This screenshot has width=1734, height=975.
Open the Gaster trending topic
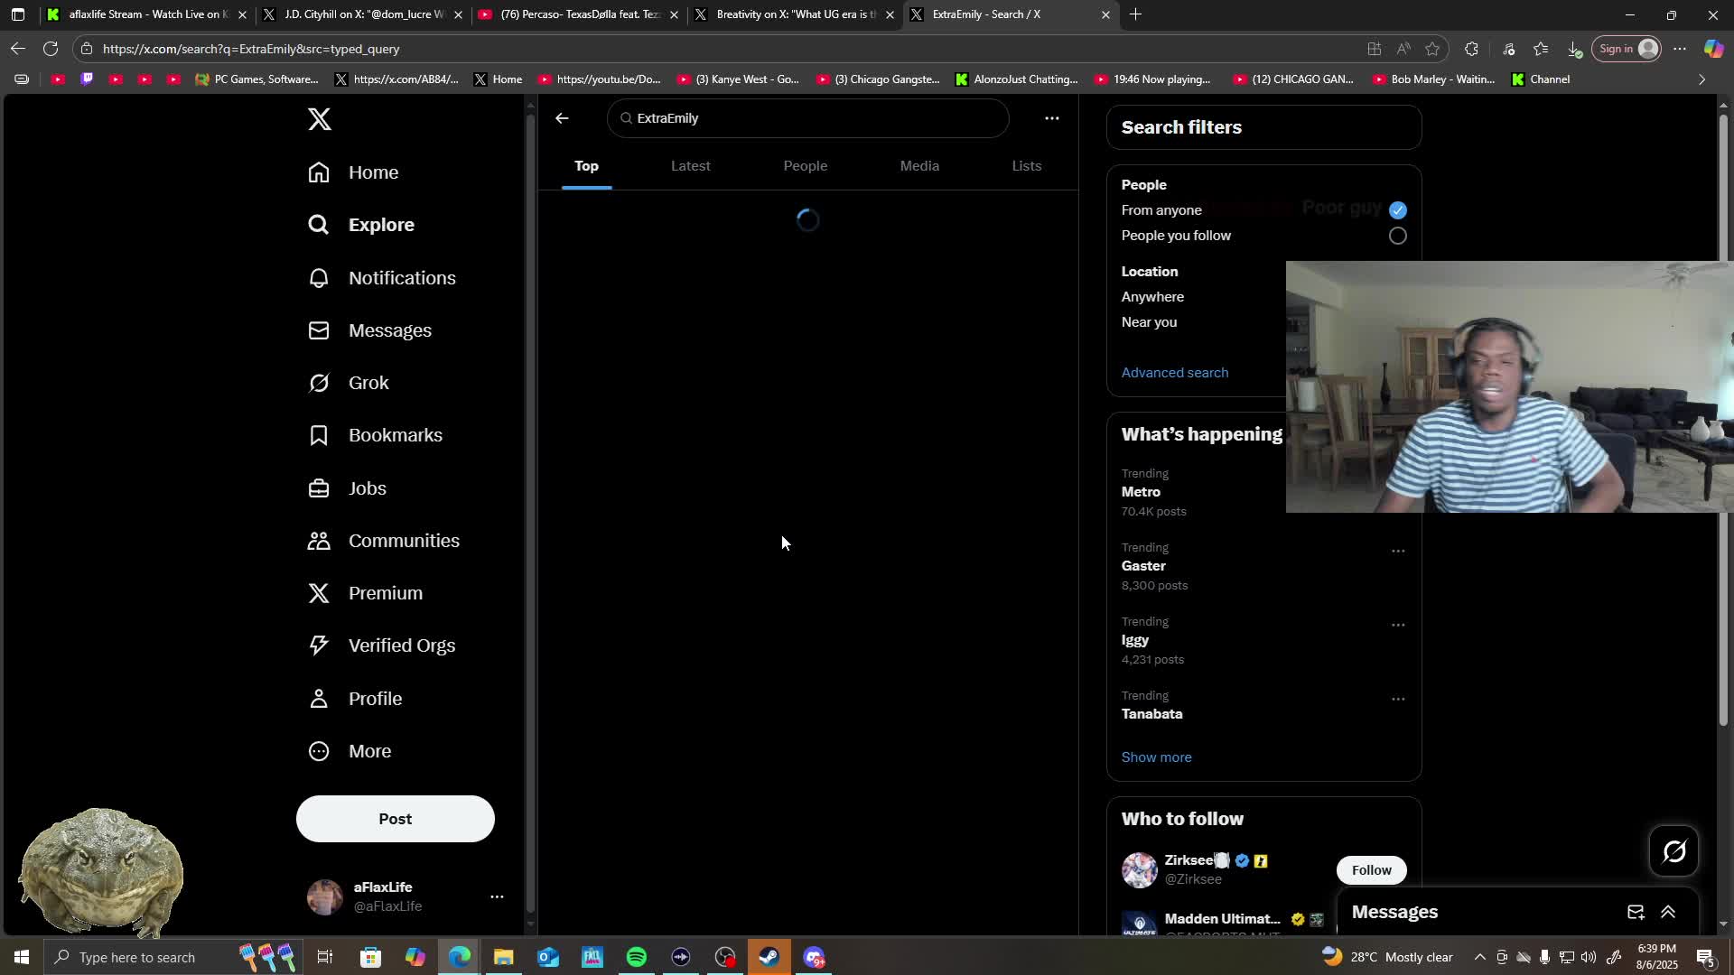pyautogui.click(x=1143, y=566)
